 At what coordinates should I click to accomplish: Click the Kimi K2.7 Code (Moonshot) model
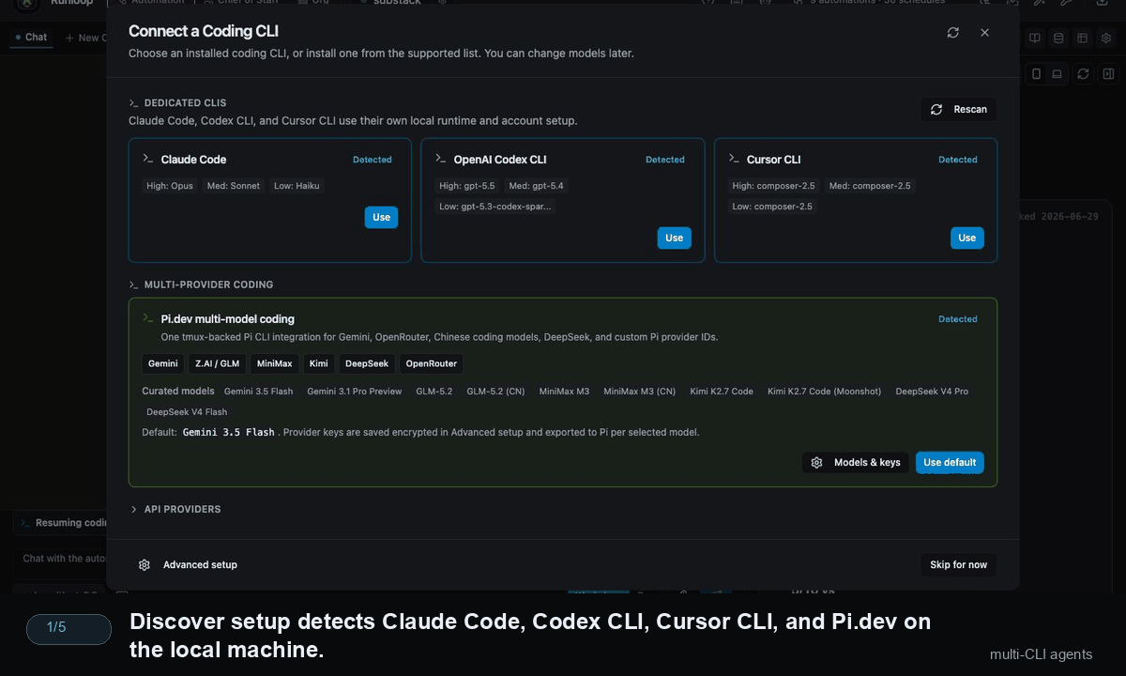[x=824, y=392]
